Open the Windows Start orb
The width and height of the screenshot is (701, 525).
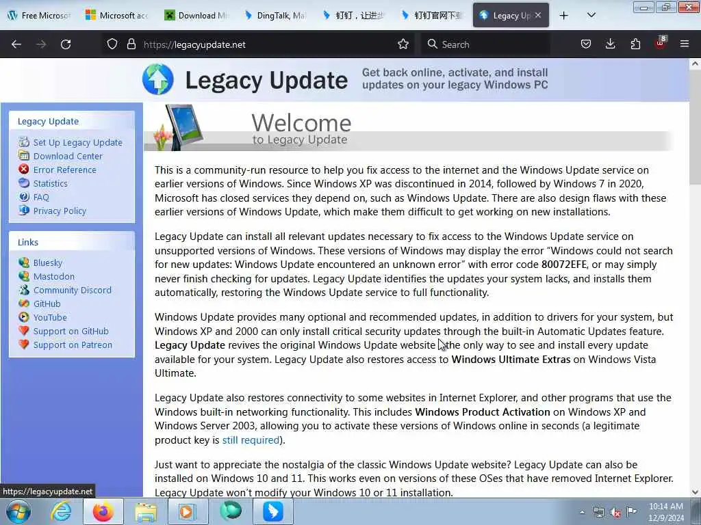18,511
